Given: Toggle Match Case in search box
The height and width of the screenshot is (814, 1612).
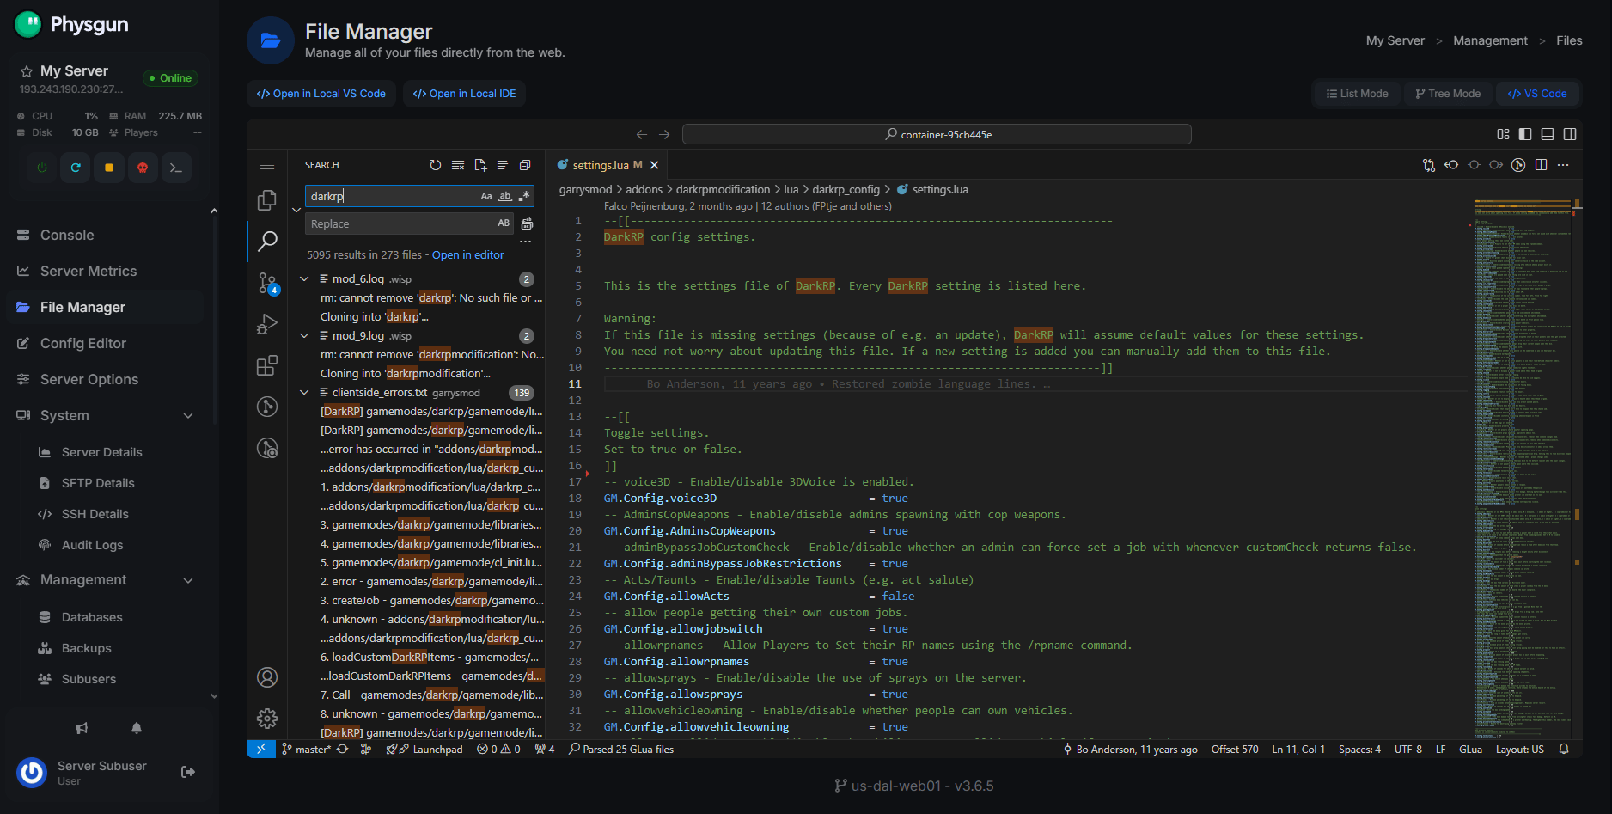Looking at the screenshot, I should click(486, 196).
